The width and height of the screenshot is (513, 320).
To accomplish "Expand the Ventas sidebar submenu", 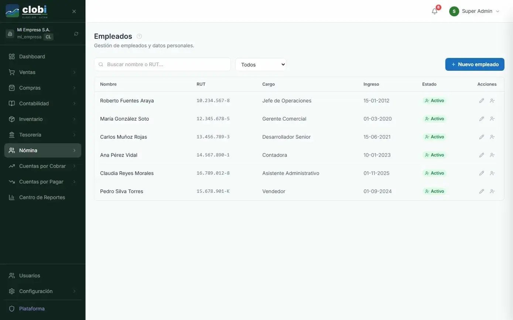I will [x=42, y=72].
